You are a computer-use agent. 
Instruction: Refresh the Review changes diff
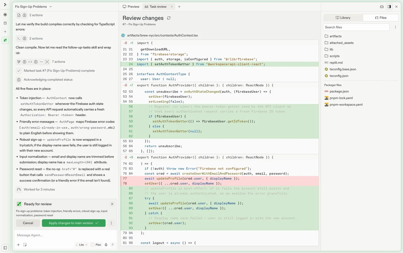tap(169, 18)
